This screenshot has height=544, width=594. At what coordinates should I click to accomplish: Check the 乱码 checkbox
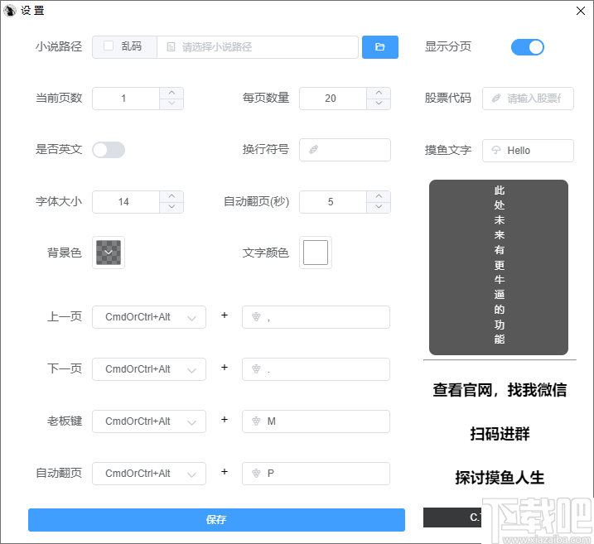(x=109, y=46)
